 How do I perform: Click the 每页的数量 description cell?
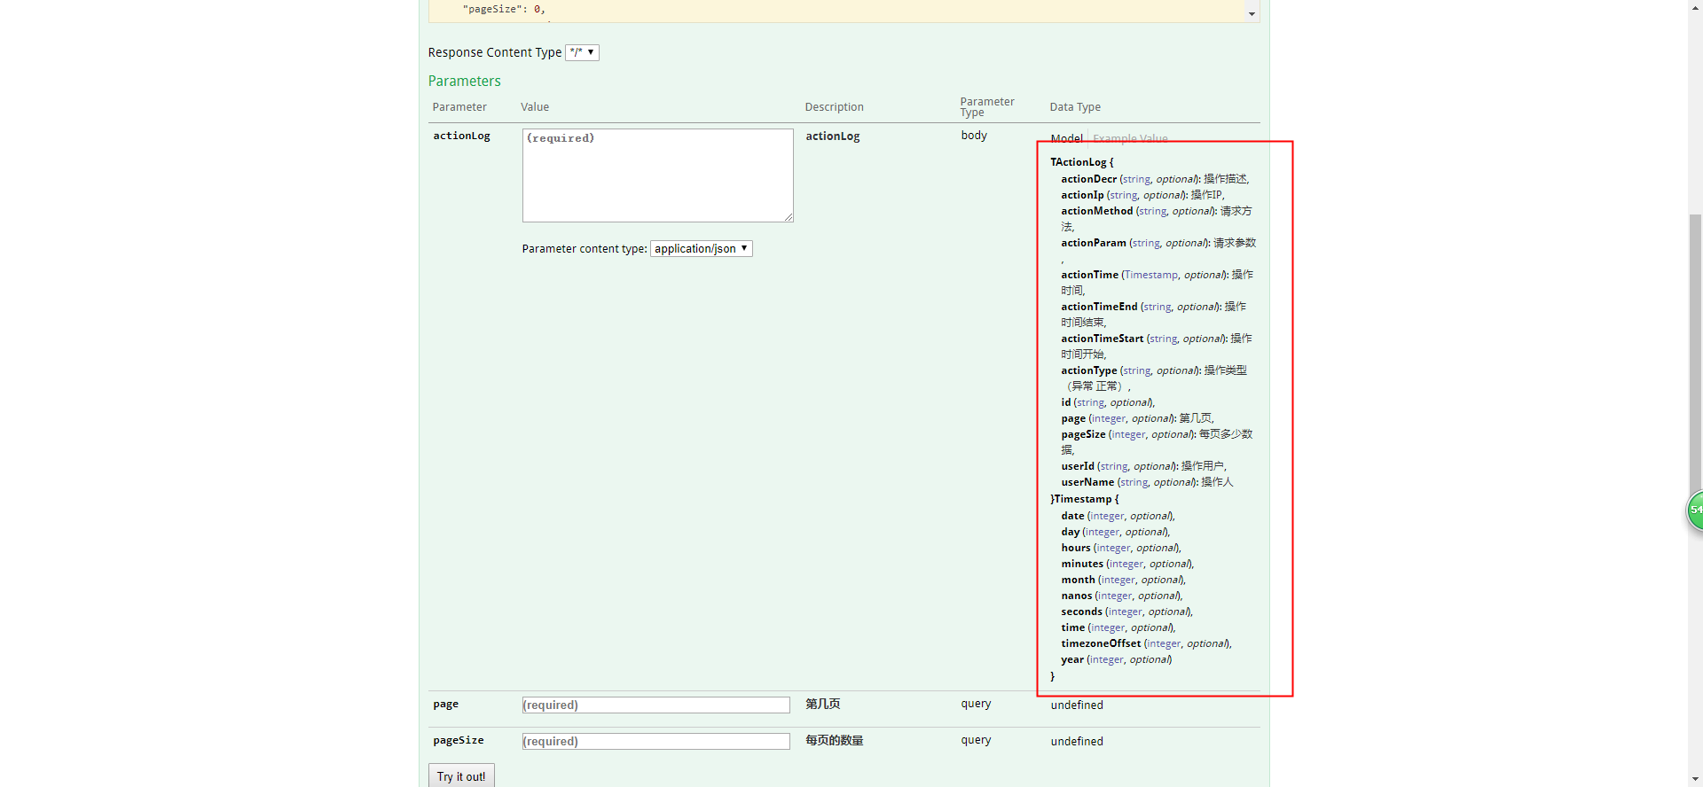pyautogui.click(x=834, y=740)
